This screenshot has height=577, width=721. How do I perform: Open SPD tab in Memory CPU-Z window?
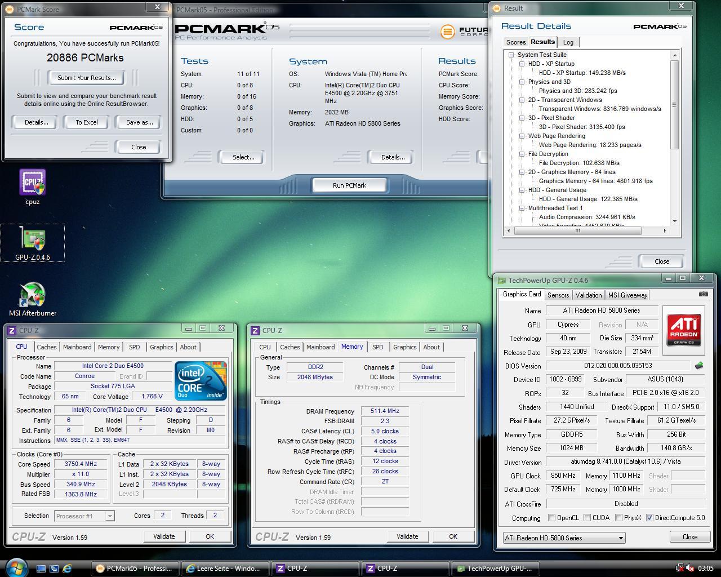[x=378, y=347]
